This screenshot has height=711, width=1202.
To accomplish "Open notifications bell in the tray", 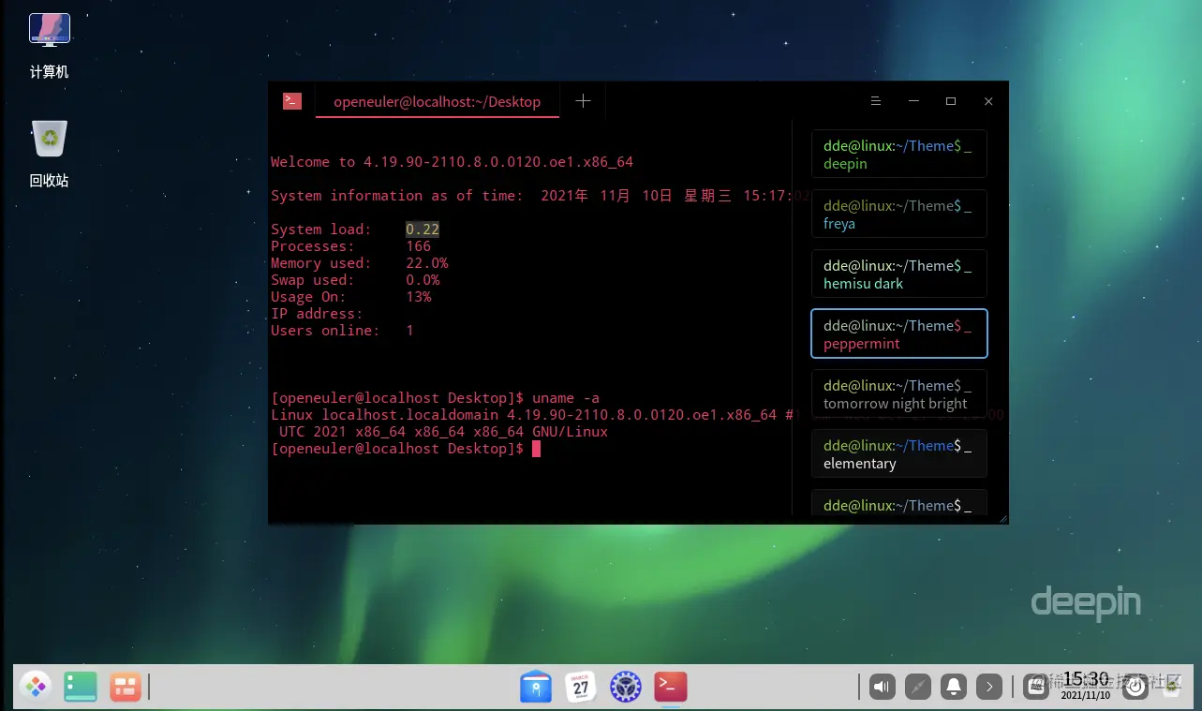I will click(954, 687).
